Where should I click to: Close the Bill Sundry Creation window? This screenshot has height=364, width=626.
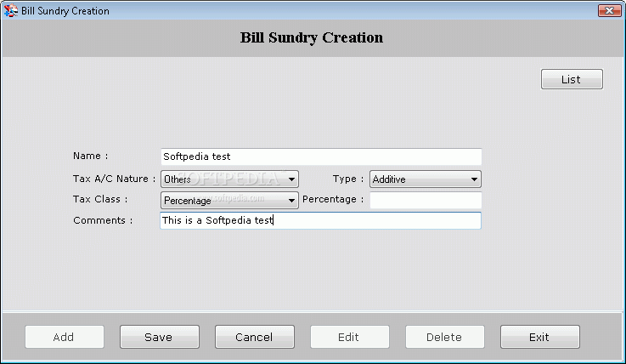click(609, 11)
